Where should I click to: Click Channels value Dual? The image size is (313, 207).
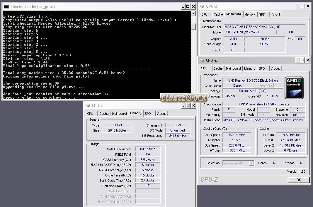tap(178, 125)
